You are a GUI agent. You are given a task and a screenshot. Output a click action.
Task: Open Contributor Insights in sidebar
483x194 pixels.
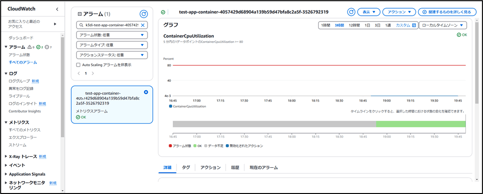(25, 111)
